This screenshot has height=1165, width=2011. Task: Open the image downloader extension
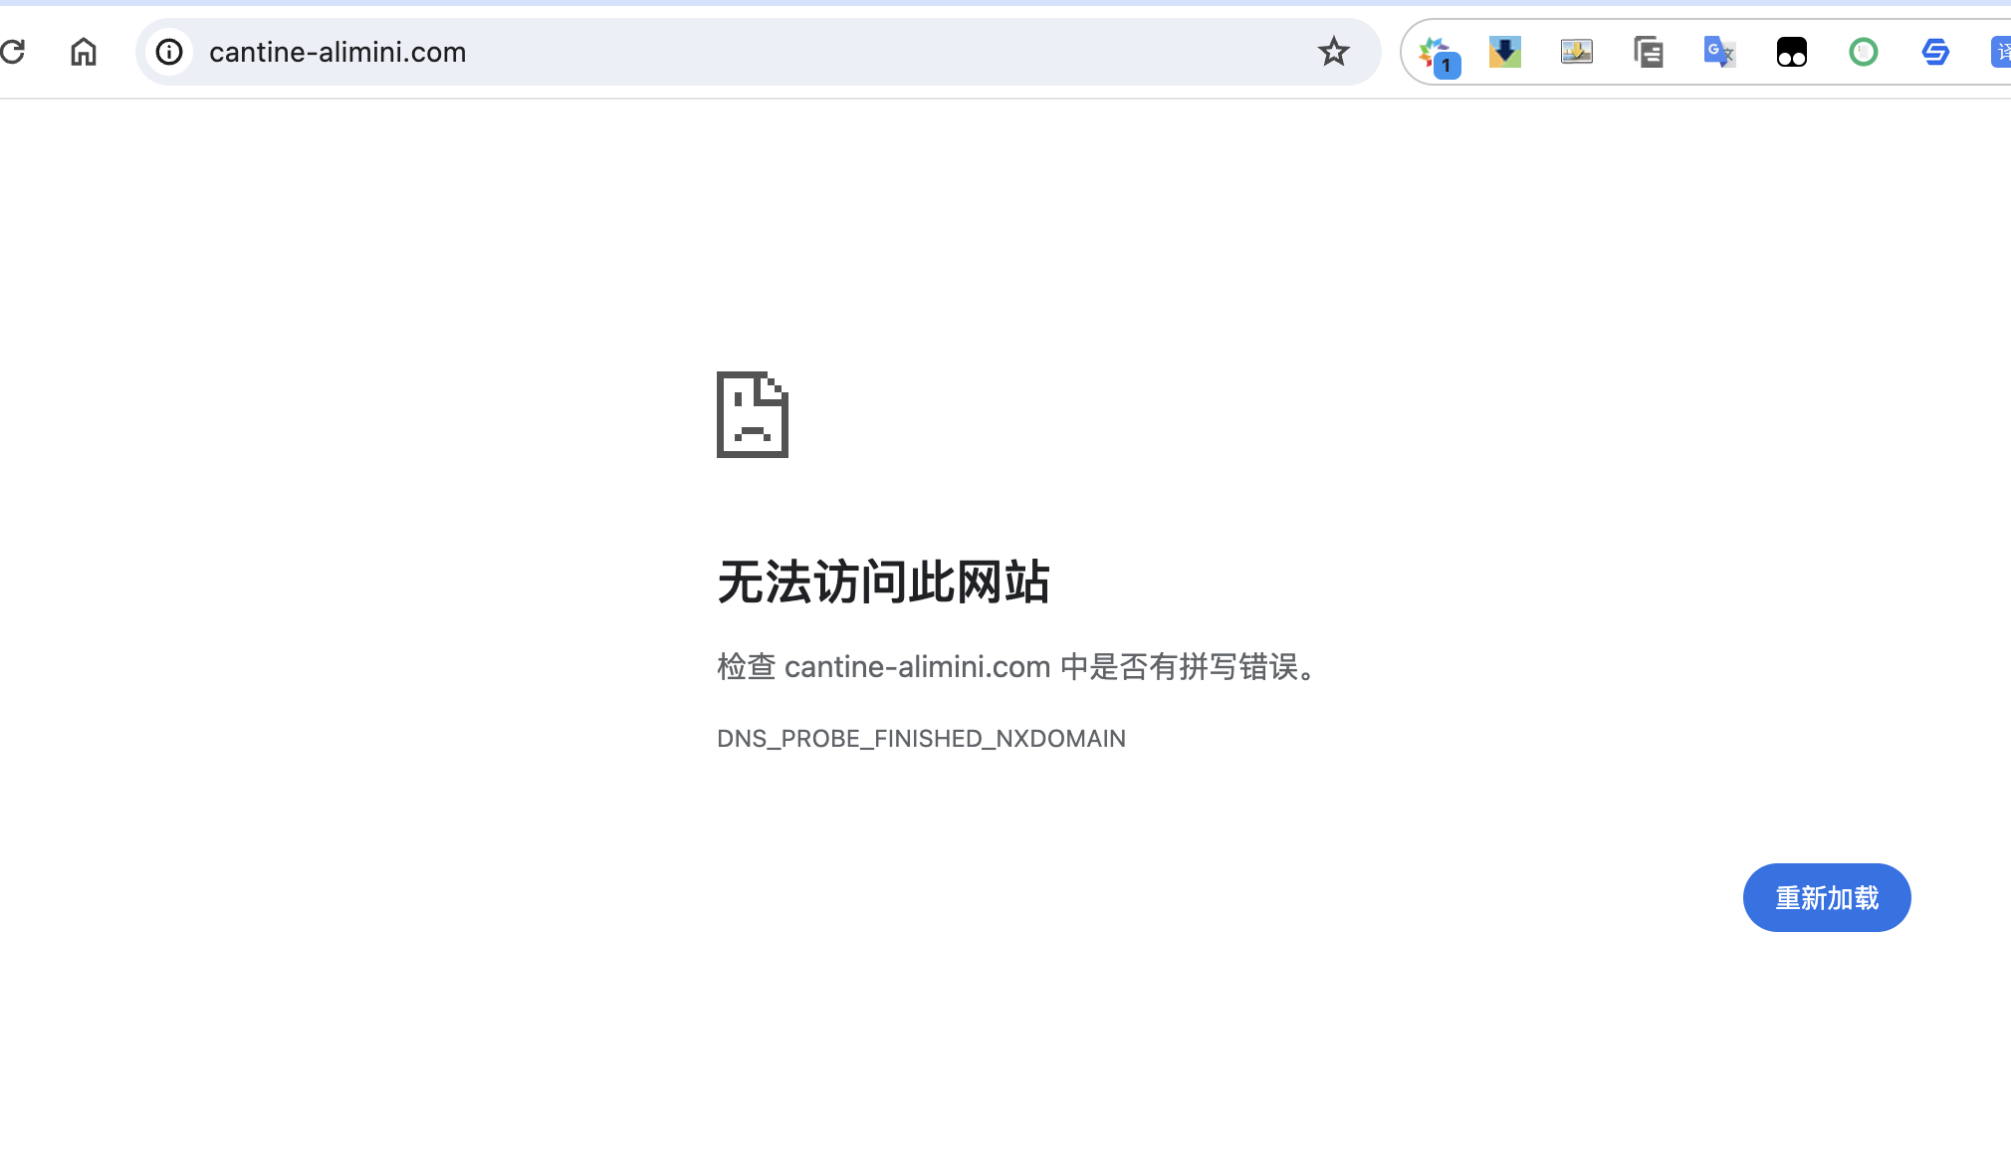pos(1576,52)
